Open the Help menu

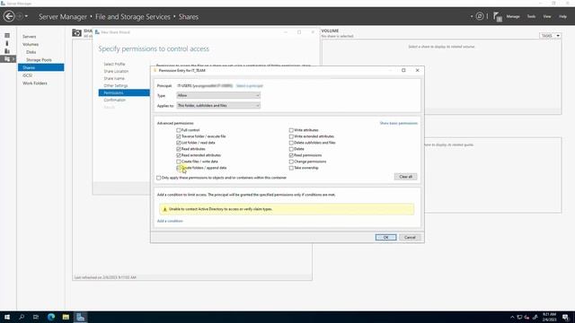coord(563,16)
